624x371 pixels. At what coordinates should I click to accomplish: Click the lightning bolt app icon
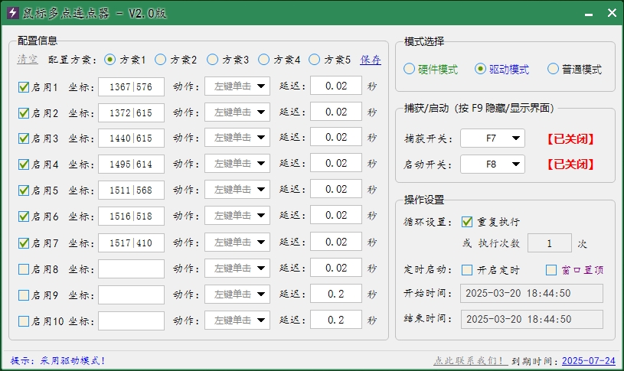click(x=12, y=13)
